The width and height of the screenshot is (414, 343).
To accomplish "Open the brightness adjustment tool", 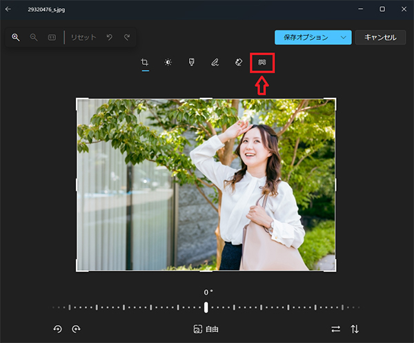I will [168, 63].
